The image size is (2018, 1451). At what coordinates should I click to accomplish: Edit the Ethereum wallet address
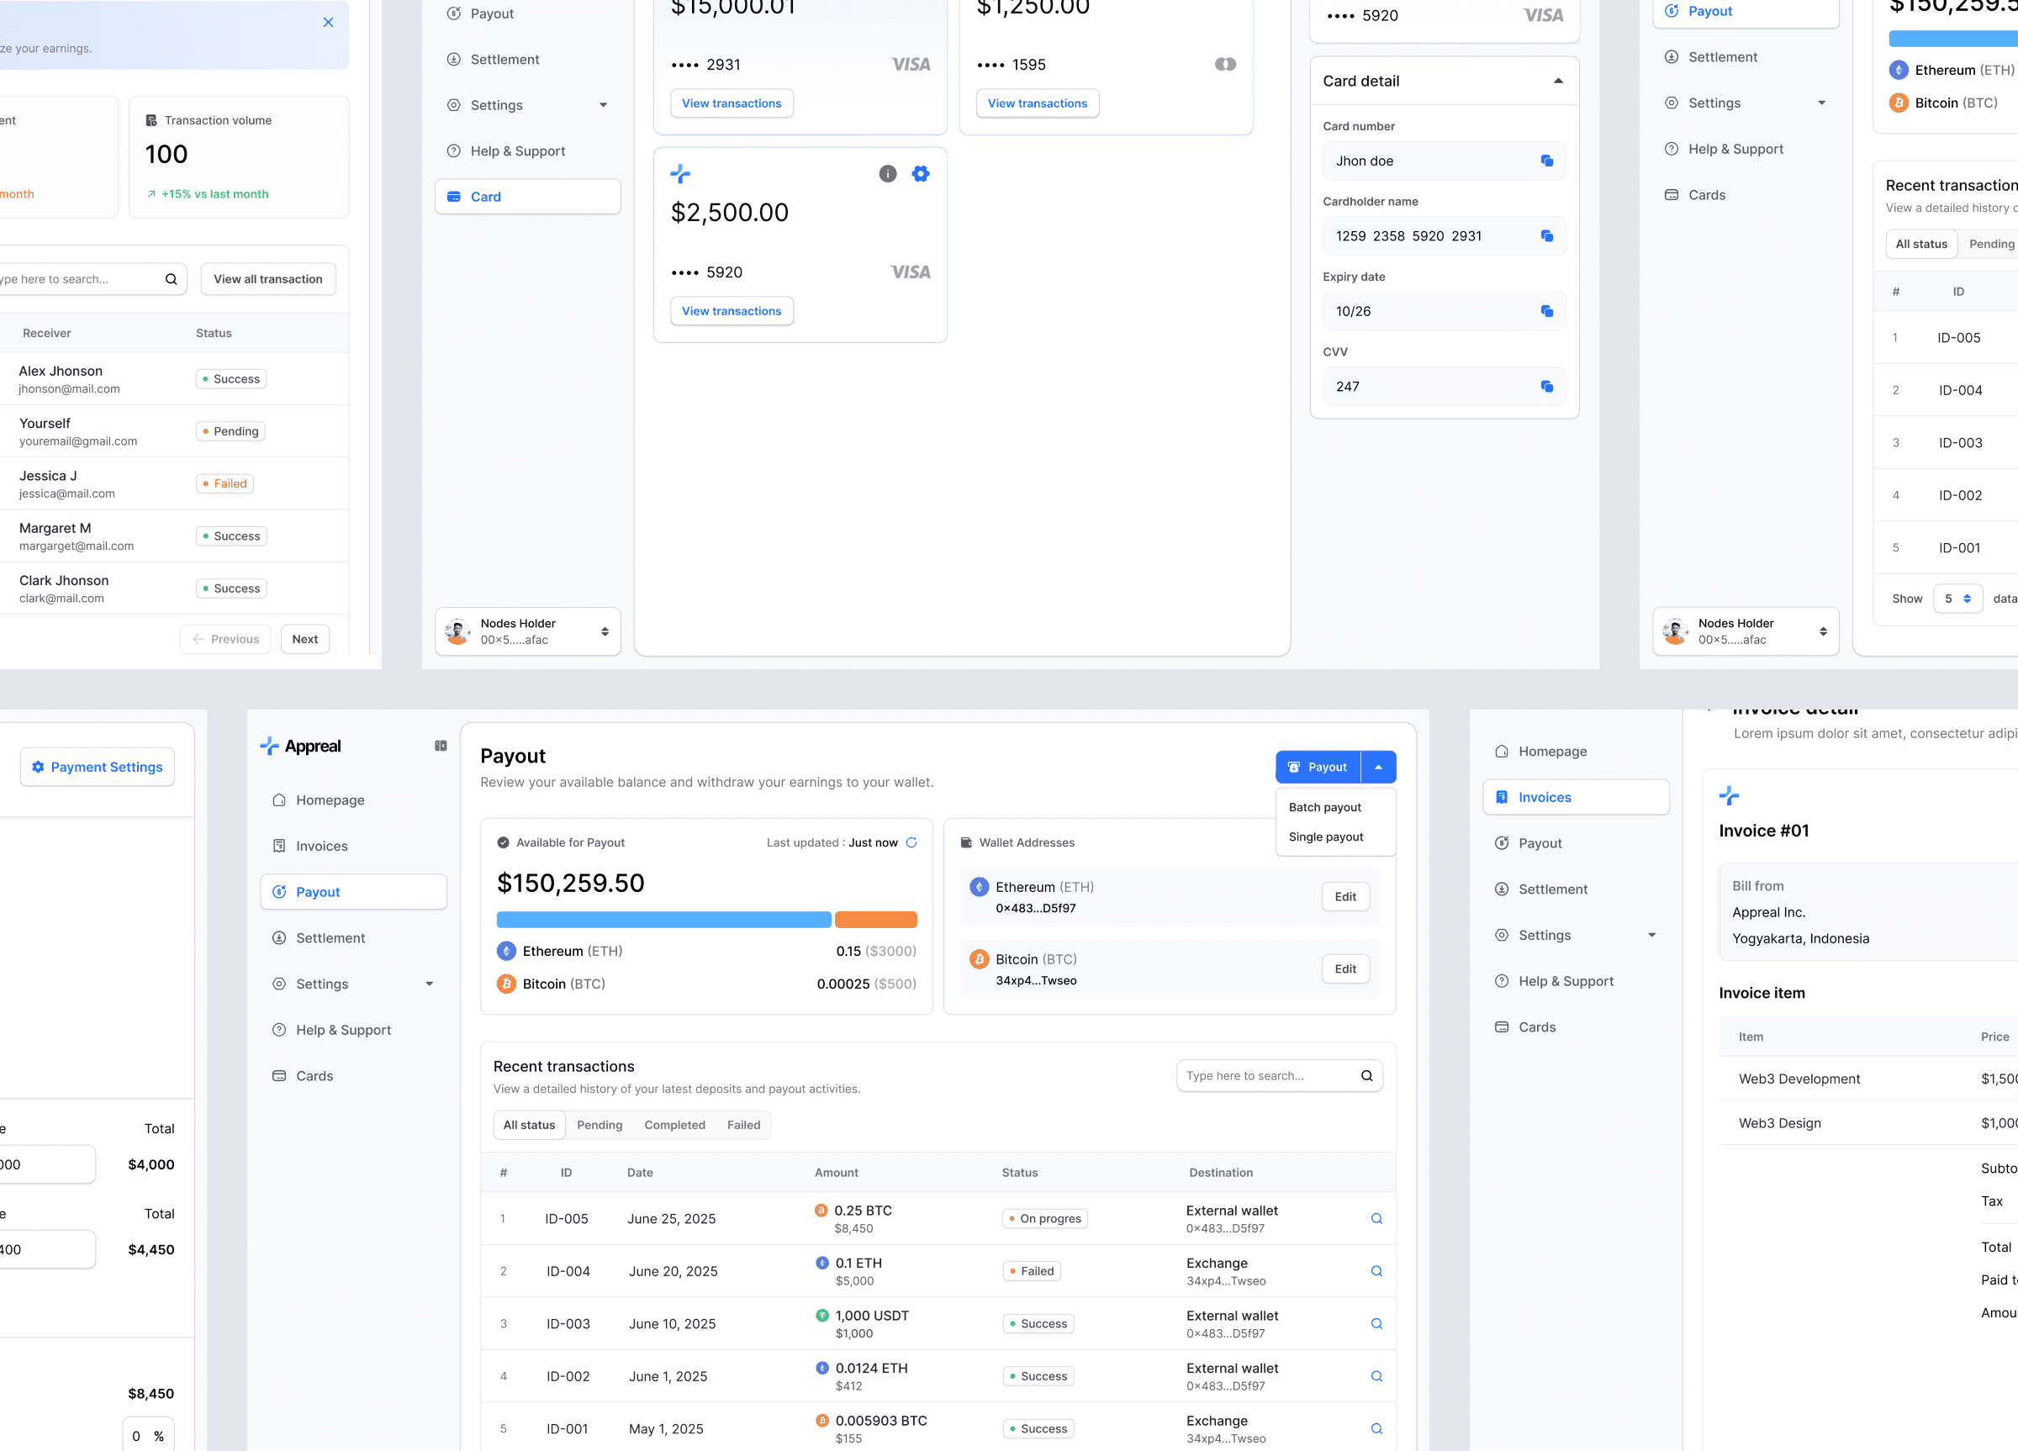pos(1344,897)
